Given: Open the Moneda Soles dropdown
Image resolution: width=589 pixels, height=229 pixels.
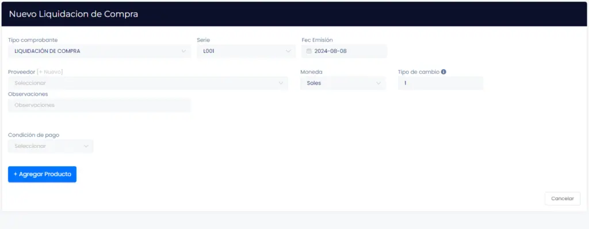Looking at the screenshot, I should [343, 83].
